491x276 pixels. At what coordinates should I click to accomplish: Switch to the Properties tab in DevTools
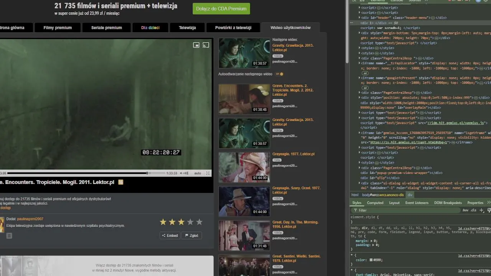click(x=475, y=203)
